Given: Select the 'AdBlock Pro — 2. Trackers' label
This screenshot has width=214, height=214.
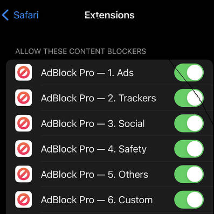Looking at the screenshot, I should [99, 98].
